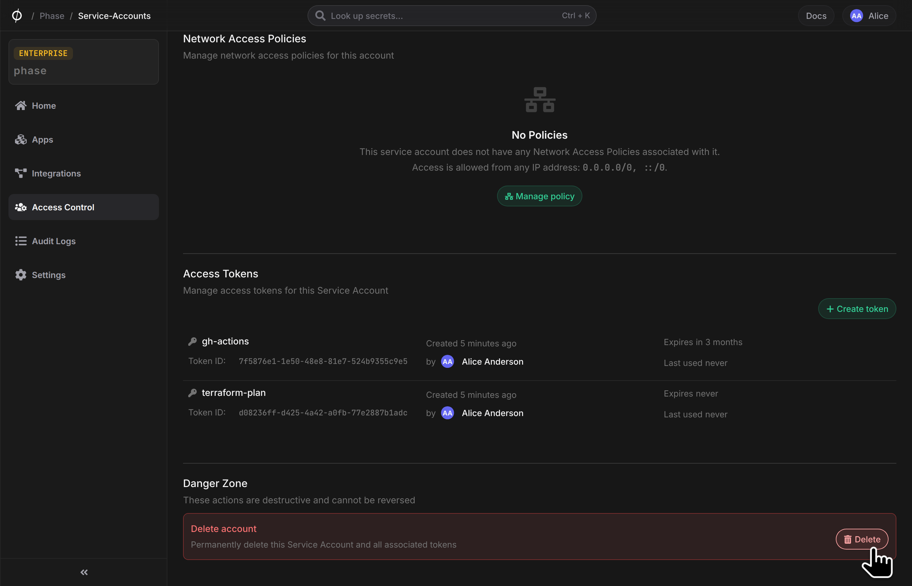
Task: Click the ENTERPRISE phase organisation card
Action: [x=83, y=62]
